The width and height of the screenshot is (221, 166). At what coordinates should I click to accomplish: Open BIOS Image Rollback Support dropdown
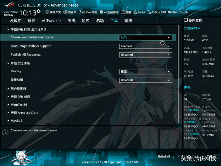tap(146, 46)
